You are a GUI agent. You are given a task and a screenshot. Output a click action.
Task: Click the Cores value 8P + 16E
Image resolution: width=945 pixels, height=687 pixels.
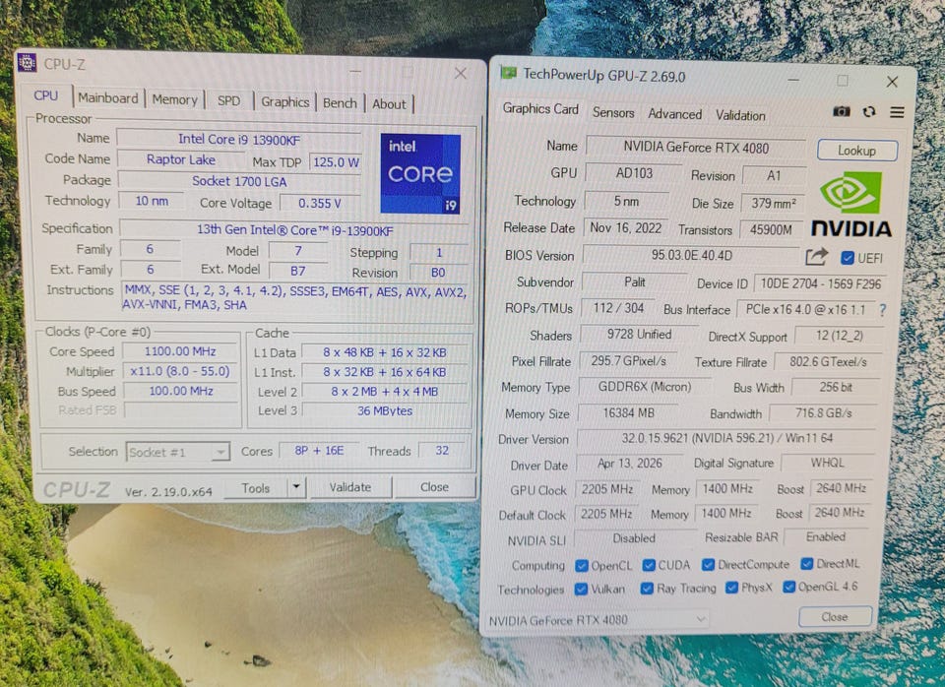point(319,451)
